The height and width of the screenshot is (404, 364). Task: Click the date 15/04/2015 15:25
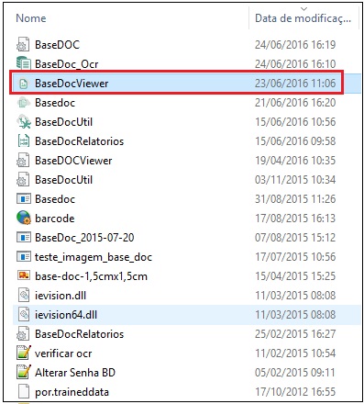click(x=295, y=276)
